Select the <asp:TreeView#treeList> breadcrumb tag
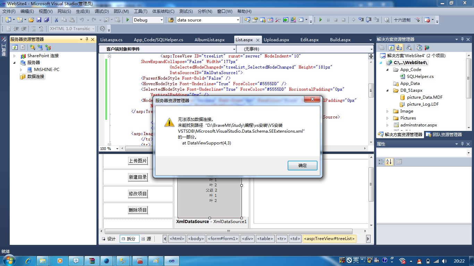The image size is (474, 266). 329,239
